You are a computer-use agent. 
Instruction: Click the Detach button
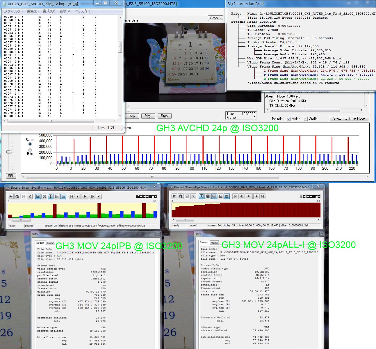point(215,18)
